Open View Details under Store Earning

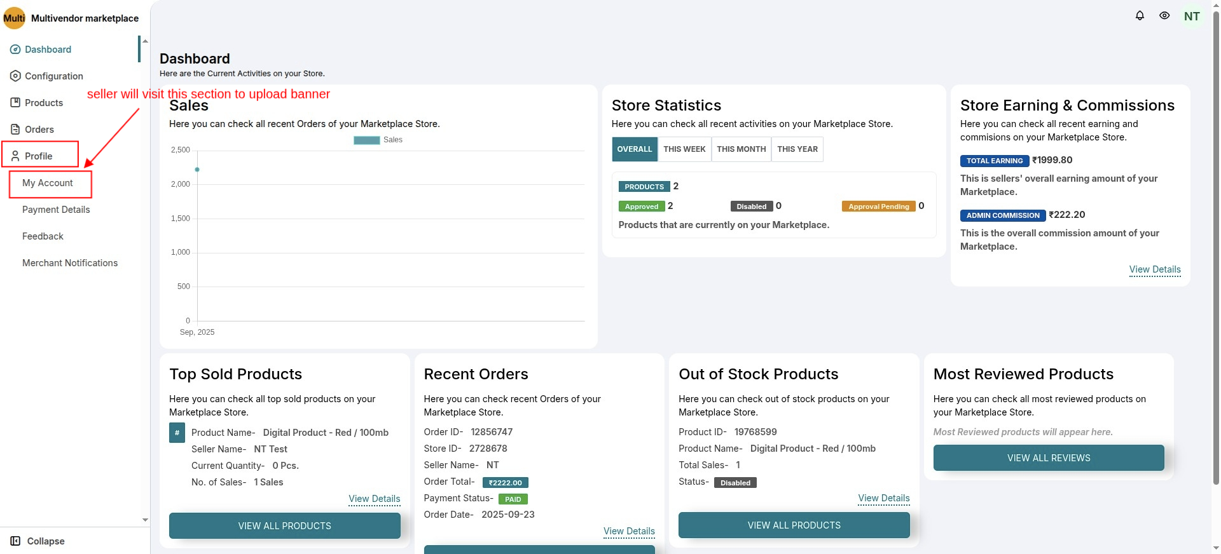[x=1154, y=269]
